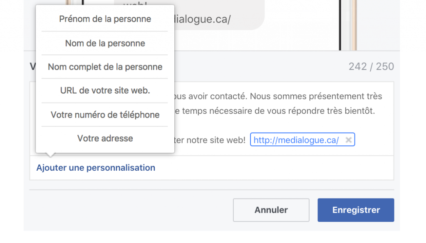Image resolution: width=426 pixels, height=243 pixels.
Task: Select "Prénom de la personne" personalization option
Action: [x=104, y=19]
